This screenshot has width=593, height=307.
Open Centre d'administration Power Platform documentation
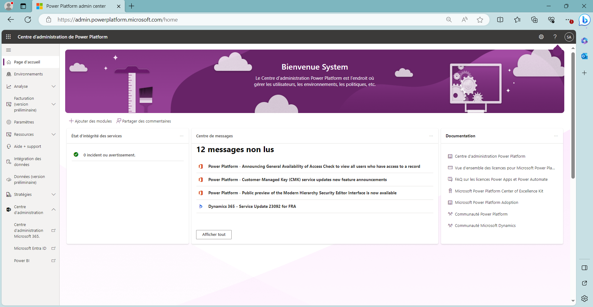click(x=490, y=156)
